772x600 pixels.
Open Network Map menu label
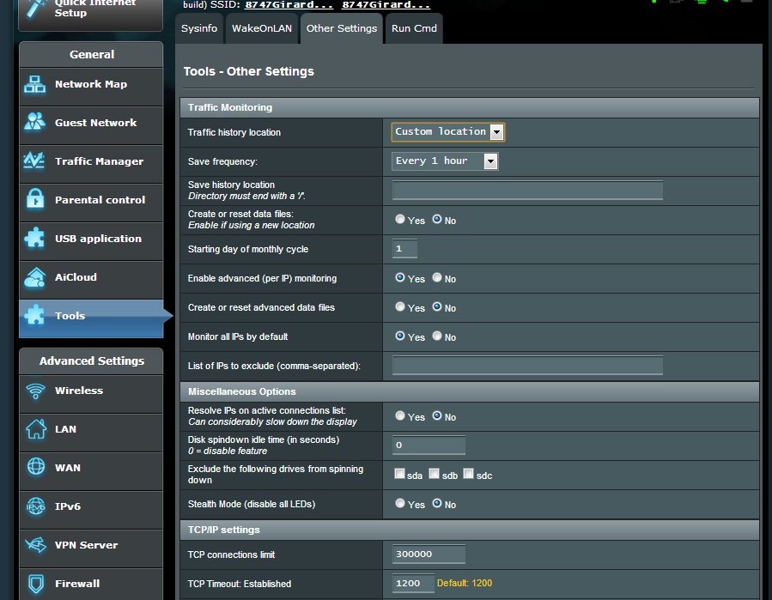tap(91, 84)
